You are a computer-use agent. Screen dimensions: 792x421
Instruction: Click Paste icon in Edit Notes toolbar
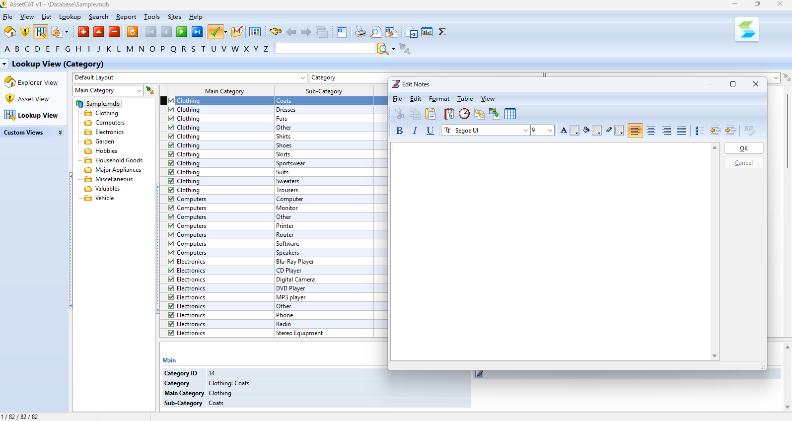tap(431, 114)
